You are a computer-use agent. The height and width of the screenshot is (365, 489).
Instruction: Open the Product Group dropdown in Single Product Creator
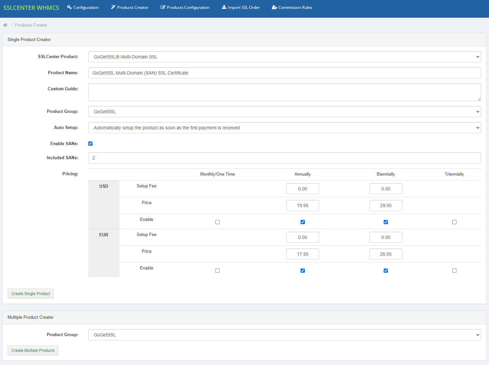[285, 112]
